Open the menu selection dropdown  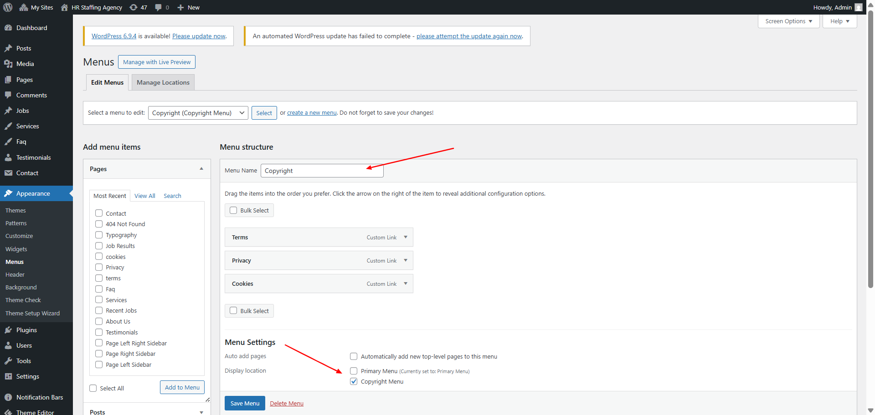(198, 113)
